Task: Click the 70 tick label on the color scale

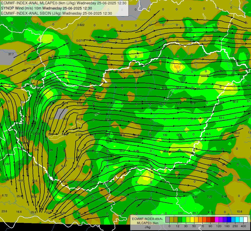Action: pos(202,226)
